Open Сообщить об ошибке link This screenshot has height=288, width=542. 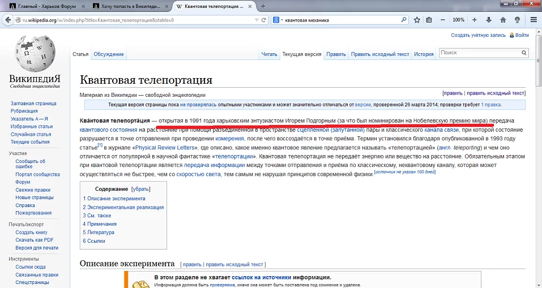click(x=30, y=164)
